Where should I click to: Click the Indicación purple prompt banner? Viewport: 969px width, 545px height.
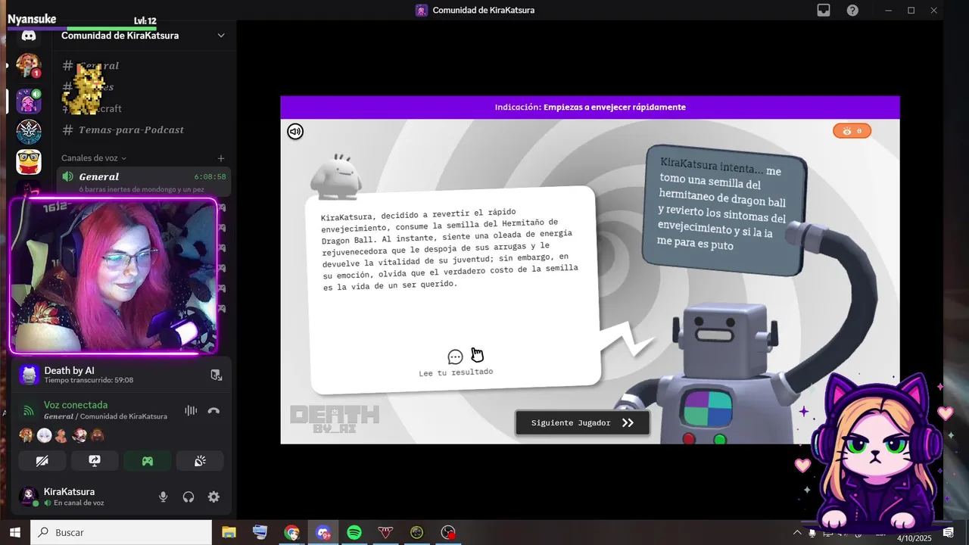click(590, 107)
